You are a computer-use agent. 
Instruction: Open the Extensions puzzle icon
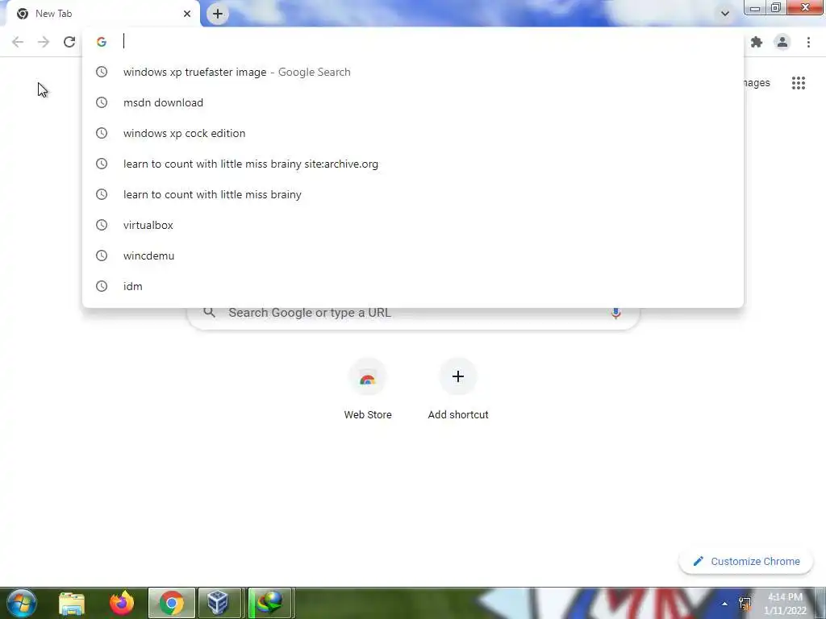pos(757,42)
